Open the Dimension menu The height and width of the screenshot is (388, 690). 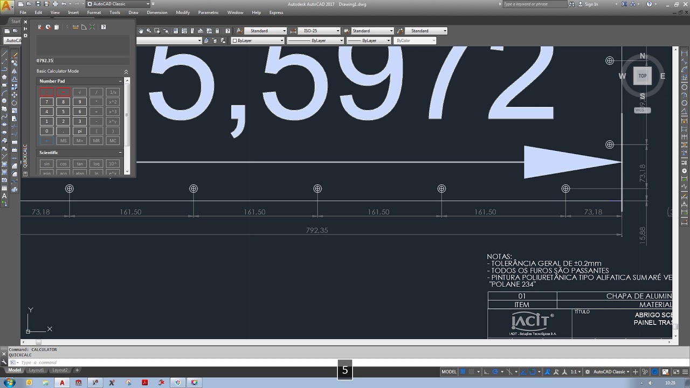click(157, 12)
